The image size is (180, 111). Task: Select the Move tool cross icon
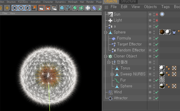coord(7,8)
